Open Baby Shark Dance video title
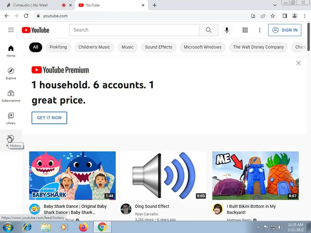 tap(75, 209)
